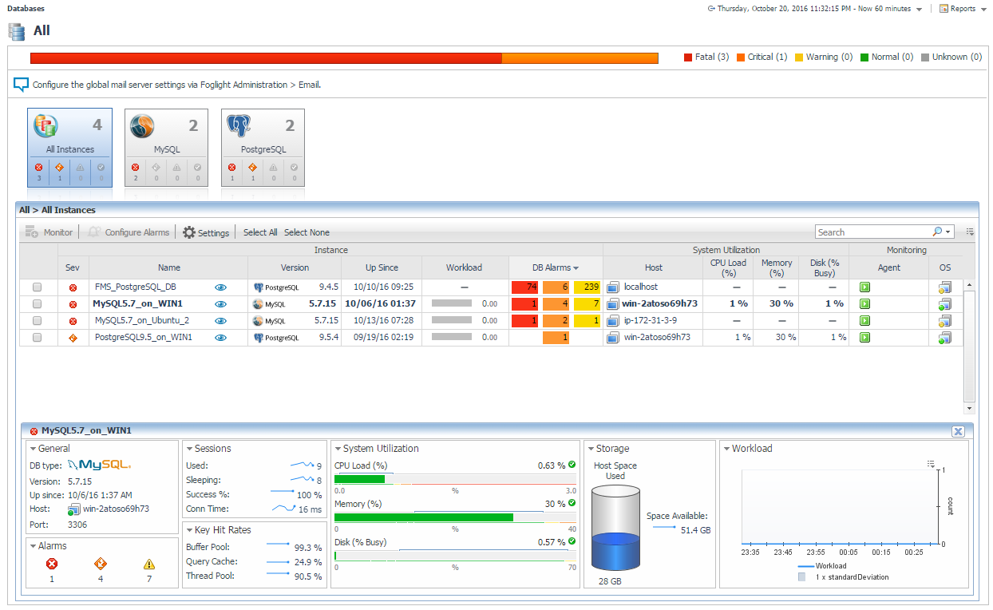Click agent status icon for FMS_PostgreSQL_DB
Screen dimensions: 993x610
click(x=864, y=287)
